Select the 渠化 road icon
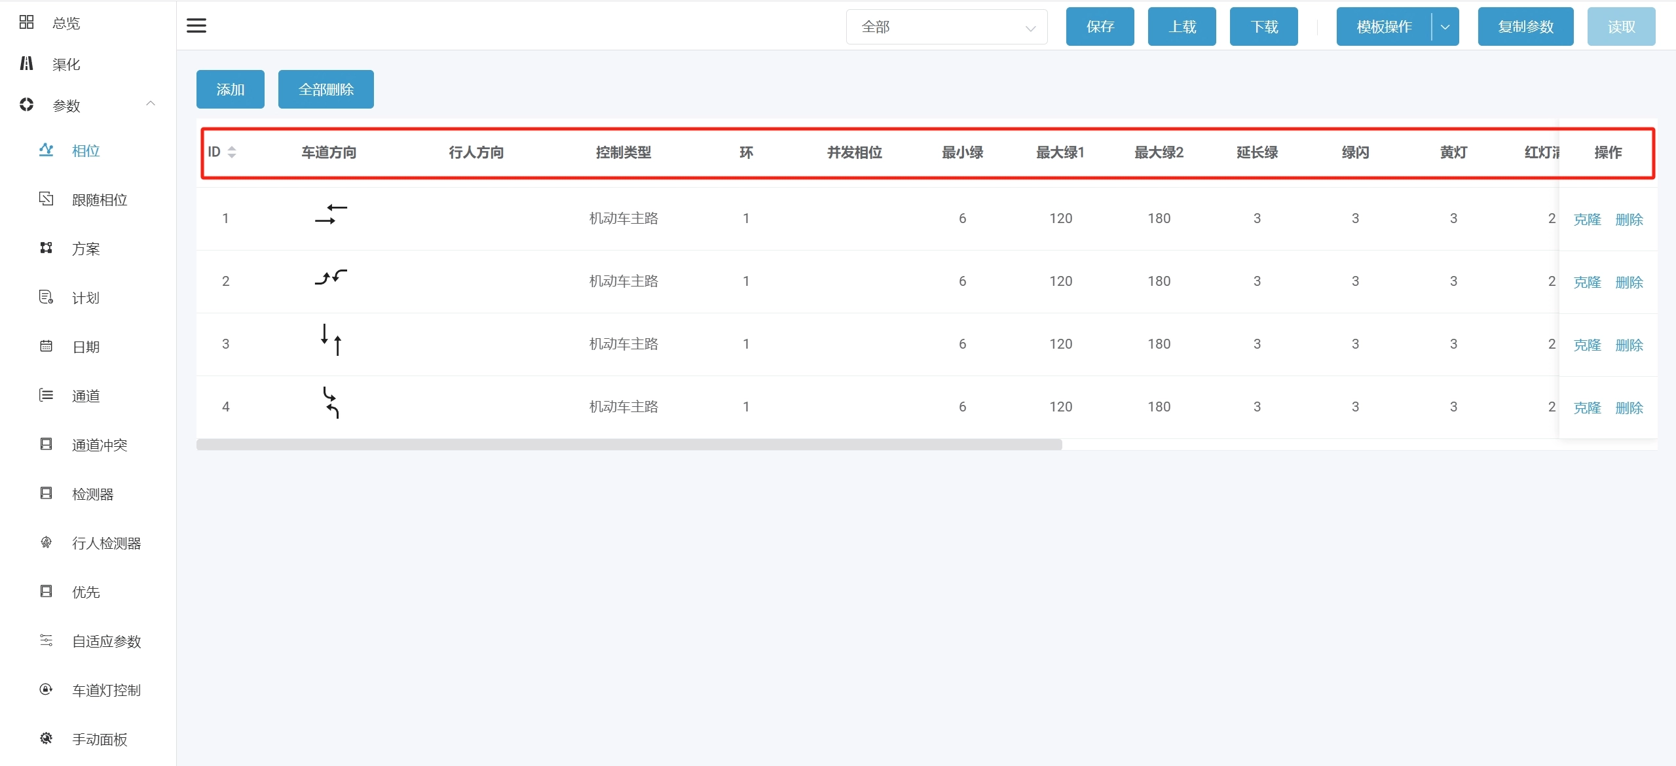The height and width of the screenshot is (766, 1676). (x=26, y=63)
